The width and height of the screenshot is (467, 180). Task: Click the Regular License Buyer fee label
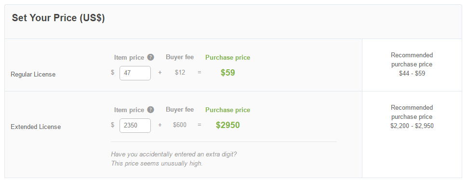coord(180,57)
